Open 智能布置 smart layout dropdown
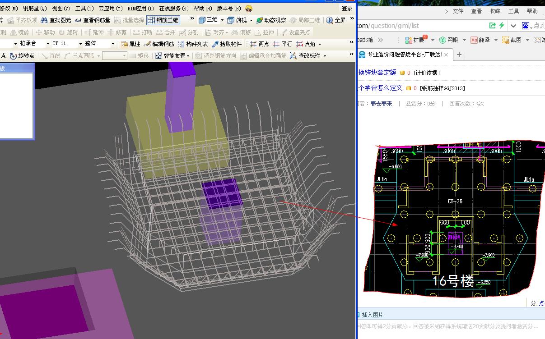545x339 pixels. (x=172, y=56)
